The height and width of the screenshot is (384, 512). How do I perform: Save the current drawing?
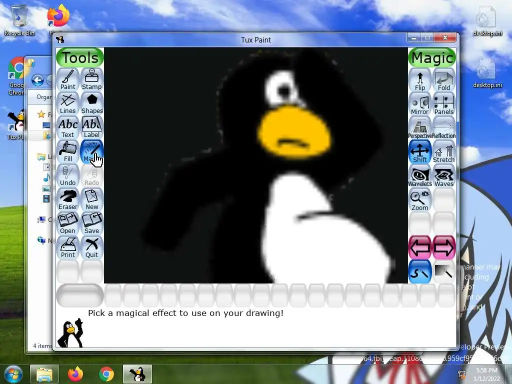92,223
